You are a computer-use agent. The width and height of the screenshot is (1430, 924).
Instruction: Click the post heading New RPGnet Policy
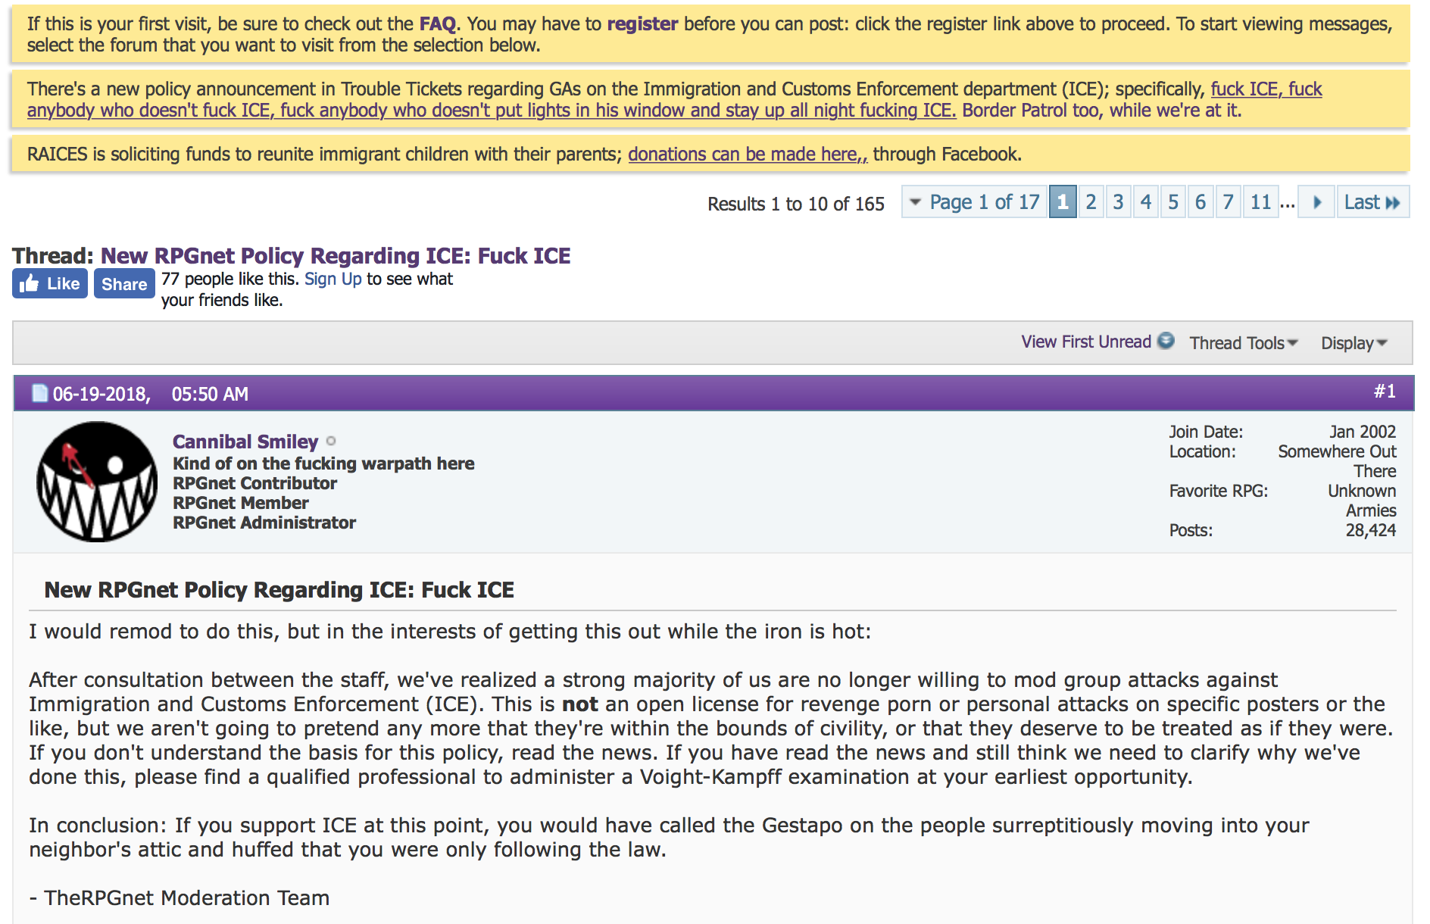click(x=279, y=590)
